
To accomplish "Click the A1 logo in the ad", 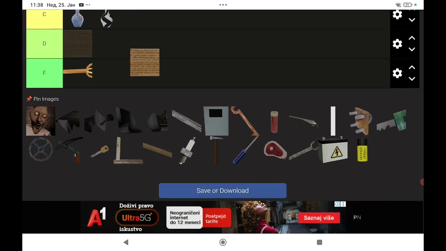I will point(97,217).
